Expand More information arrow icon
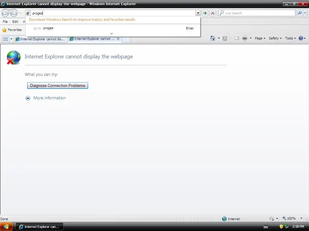Viewport: 309px width, 231px height. pyautogui.click(x=28, y=98)
